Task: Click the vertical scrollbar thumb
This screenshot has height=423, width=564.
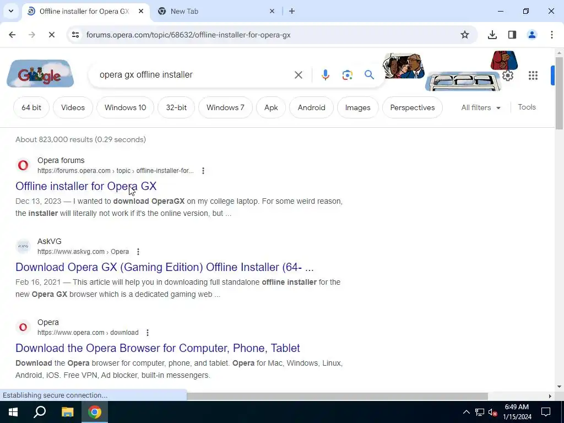Action: point(559,93)
